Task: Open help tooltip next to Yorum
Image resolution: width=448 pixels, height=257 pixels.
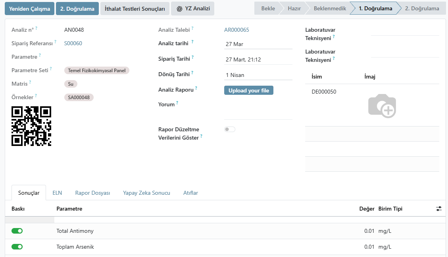Action: pos(177,102)
